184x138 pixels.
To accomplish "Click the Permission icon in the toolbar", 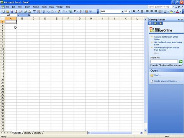I will point(16,11).
